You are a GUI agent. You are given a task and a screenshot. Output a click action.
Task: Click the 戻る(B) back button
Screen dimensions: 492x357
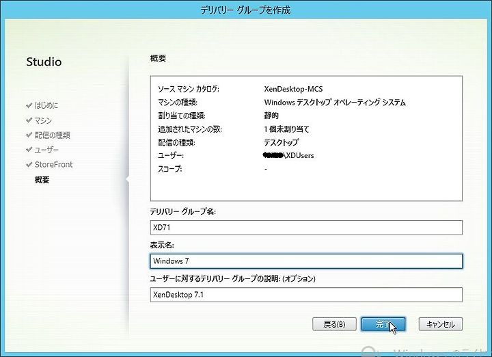coord(334,324)
